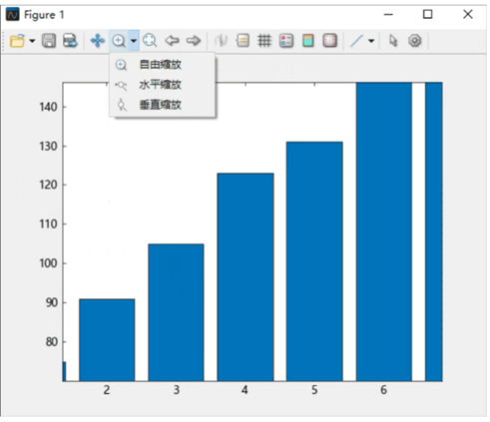490x422 pixels.
Task: Toggle the legend display icon
Action: point(286,41)
